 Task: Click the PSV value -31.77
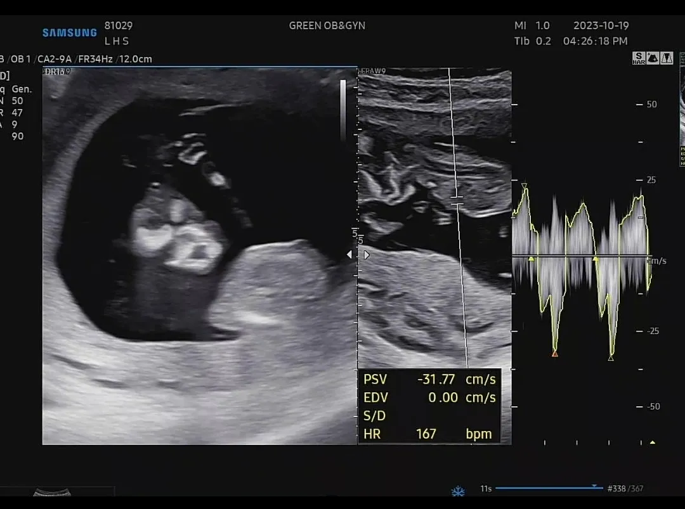pos(436,379)
